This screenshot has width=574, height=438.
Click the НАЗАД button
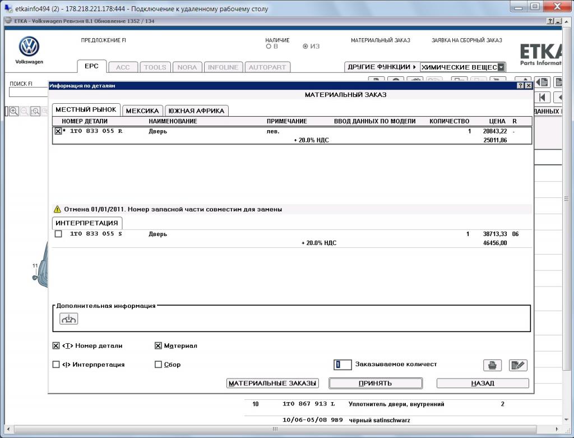pos(483,384)
